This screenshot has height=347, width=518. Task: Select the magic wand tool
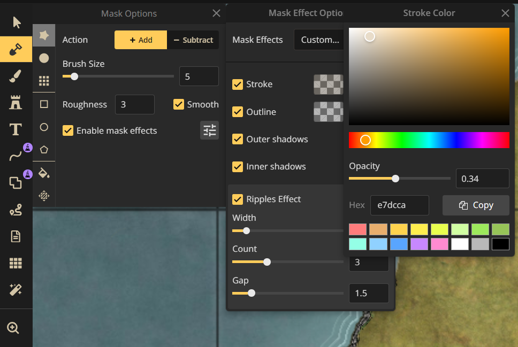click(16, 290)
